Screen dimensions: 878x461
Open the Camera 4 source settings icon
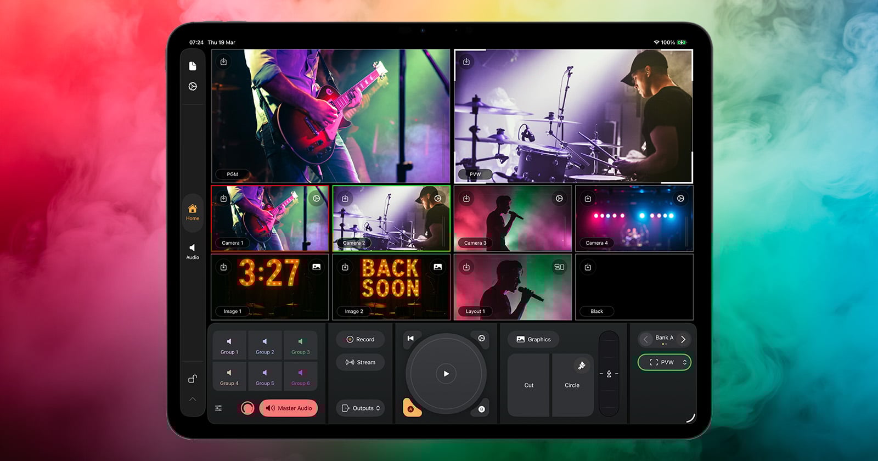click(680, 199)
